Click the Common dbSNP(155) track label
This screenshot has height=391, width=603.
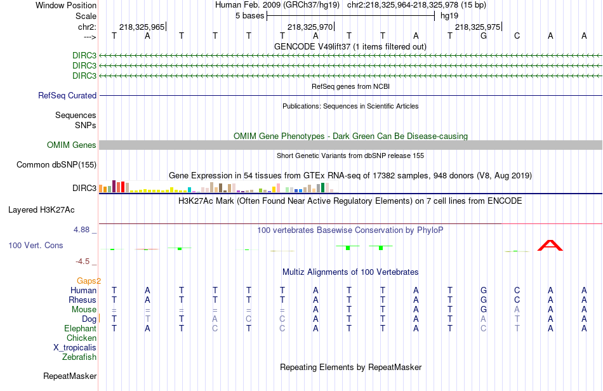tap(56, 164)
